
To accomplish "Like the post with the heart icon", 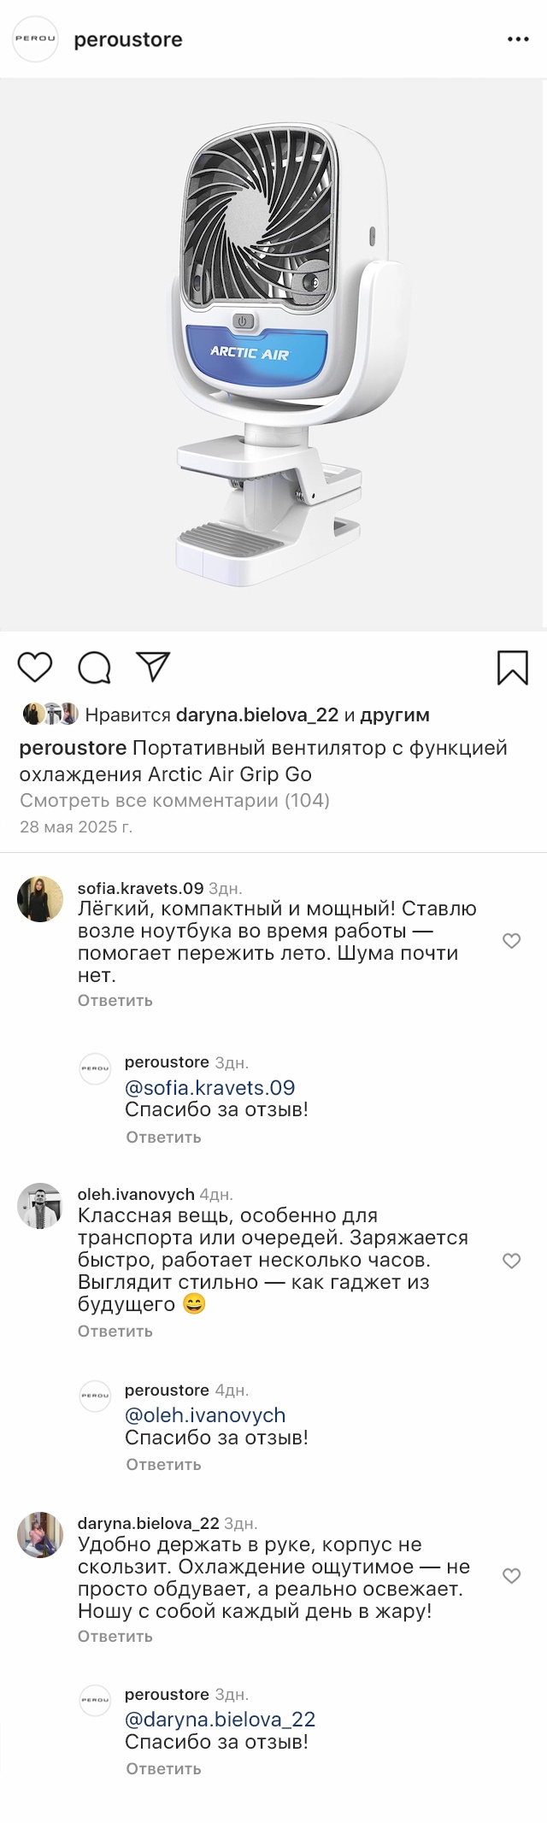I will click(35, 667).
